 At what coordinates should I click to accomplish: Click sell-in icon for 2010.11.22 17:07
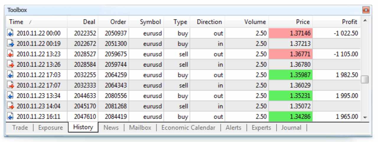point(10,85)
